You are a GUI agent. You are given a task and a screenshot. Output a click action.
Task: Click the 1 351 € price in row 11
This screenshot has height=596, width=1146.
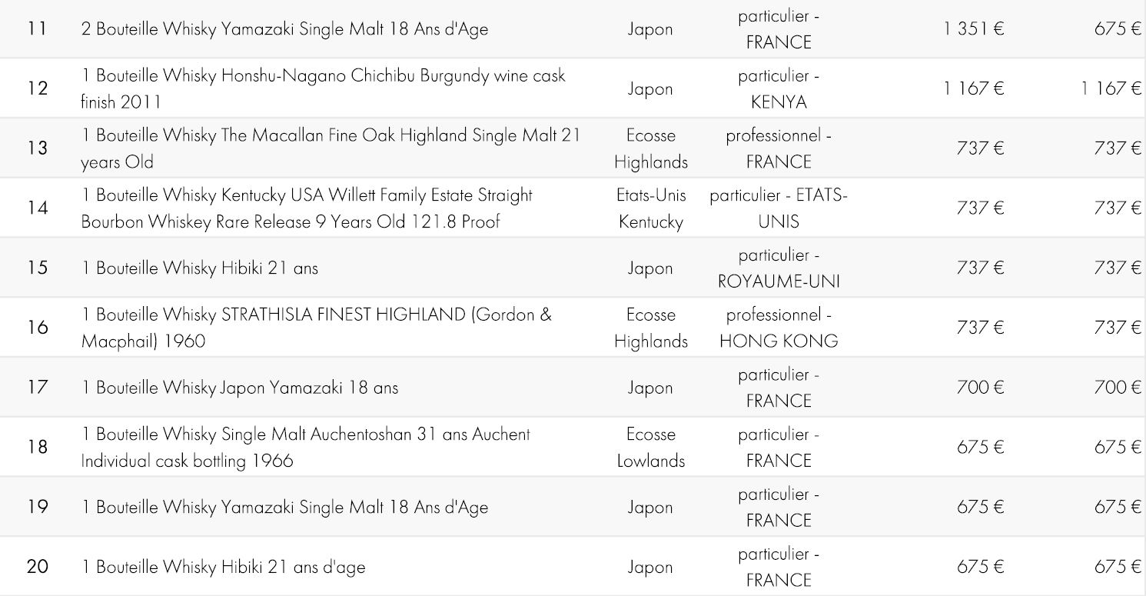(974, 29)
